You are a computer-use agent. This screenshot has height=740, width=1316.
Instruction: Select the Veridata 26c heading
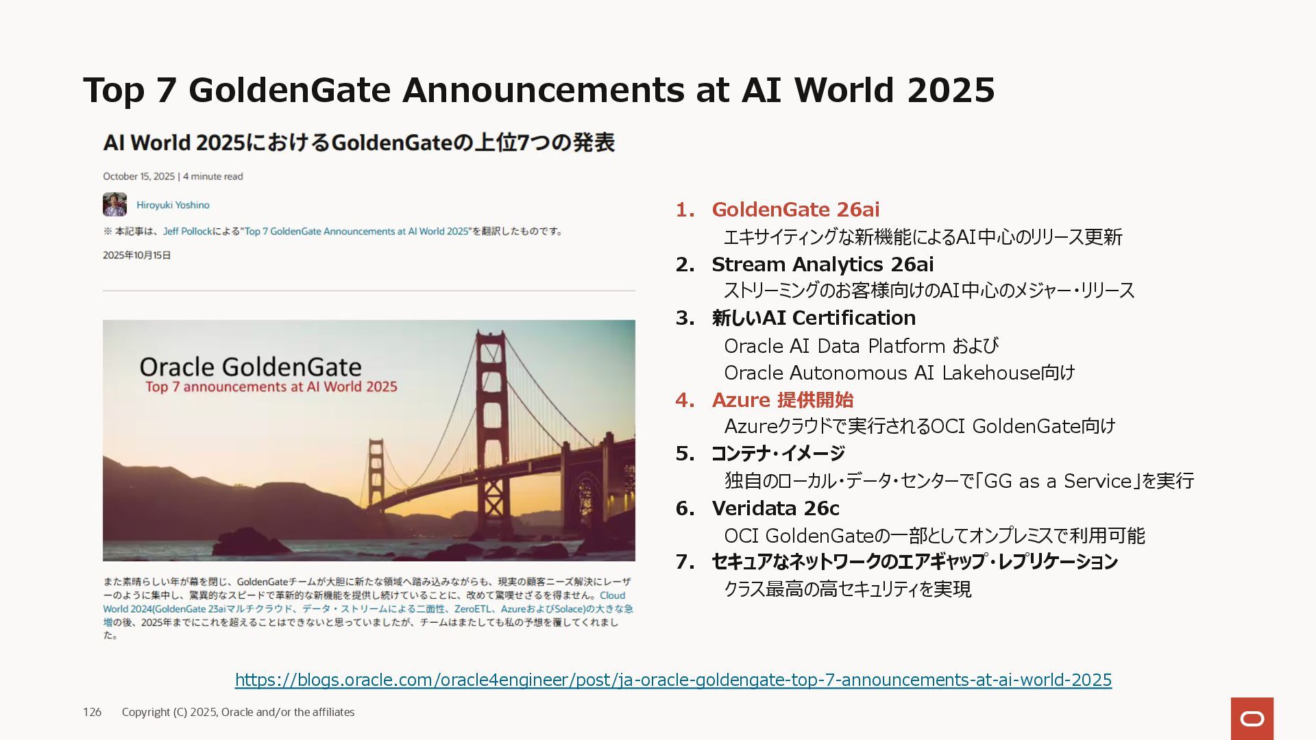pyautogui.click(x=775, y=508)
